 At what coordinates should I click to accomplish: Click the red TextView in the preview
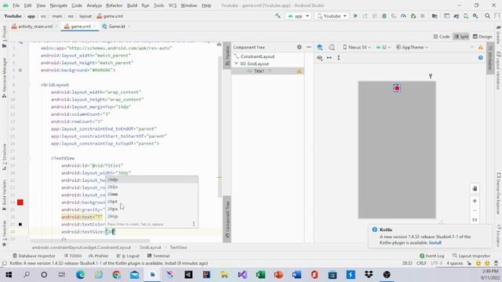tap(397, 89)
